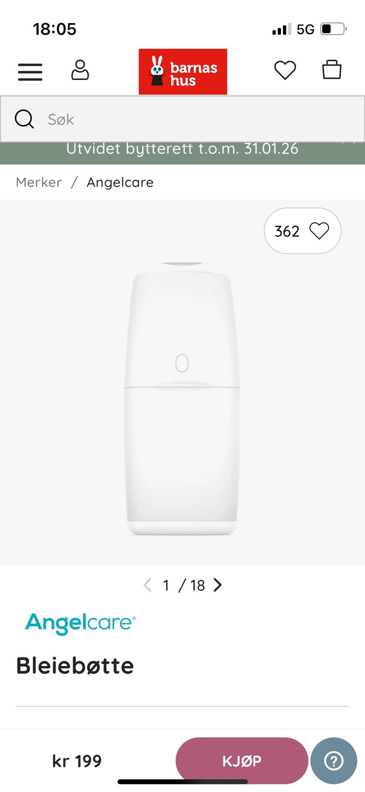This screenshot has width=365, height=792.
Task: Open the shopping bag cart
Action: 332,70
